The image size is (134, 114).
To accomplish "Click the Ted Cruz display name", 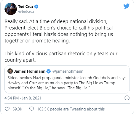I will tap(26, 7).
